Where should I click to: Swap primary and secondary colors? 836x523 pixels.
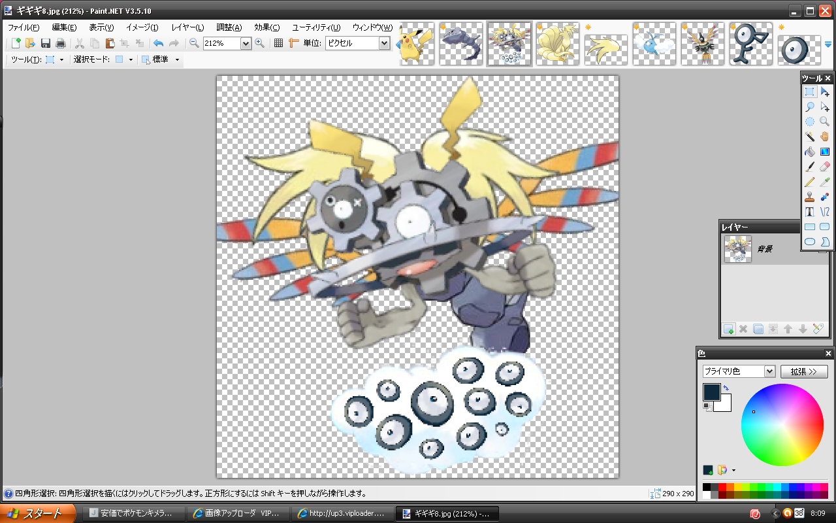(x=726, y=388)
